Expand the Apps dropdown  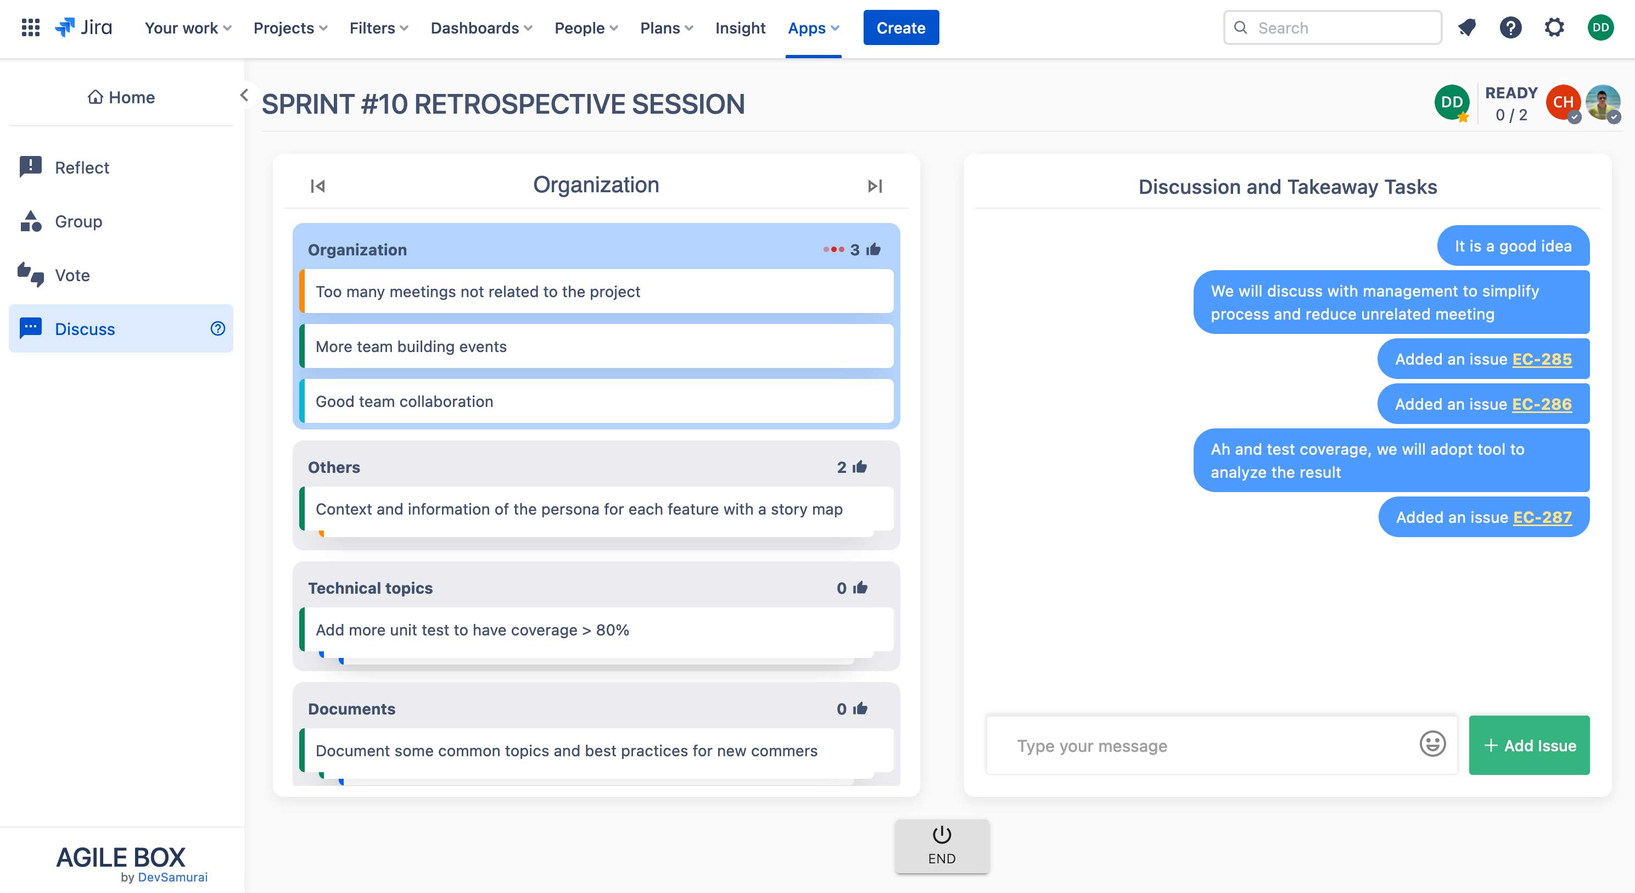[x=813, y=28]
